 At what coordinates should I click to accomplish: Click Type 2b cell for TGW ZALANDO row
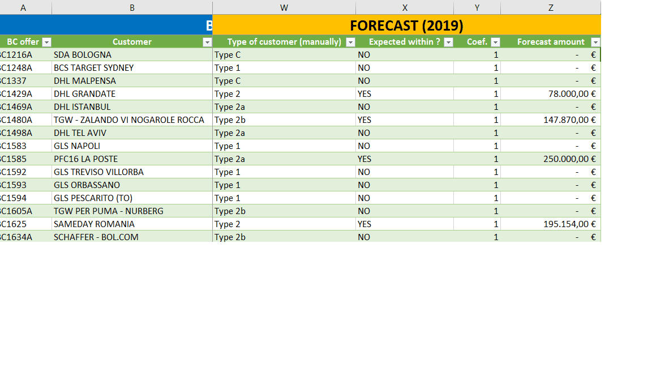click(284, 120)
